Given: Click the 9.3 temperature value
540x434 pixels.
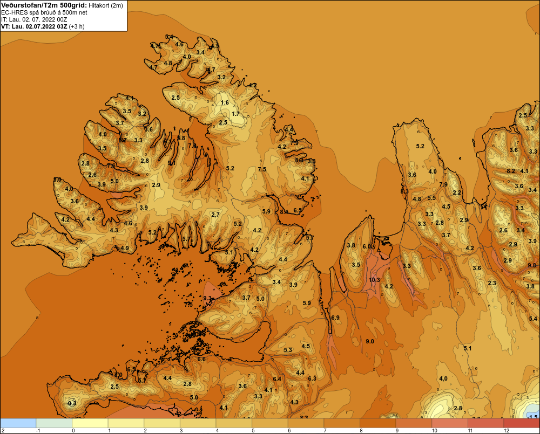Looking at the screenshot, I should [x=207, y=298].
